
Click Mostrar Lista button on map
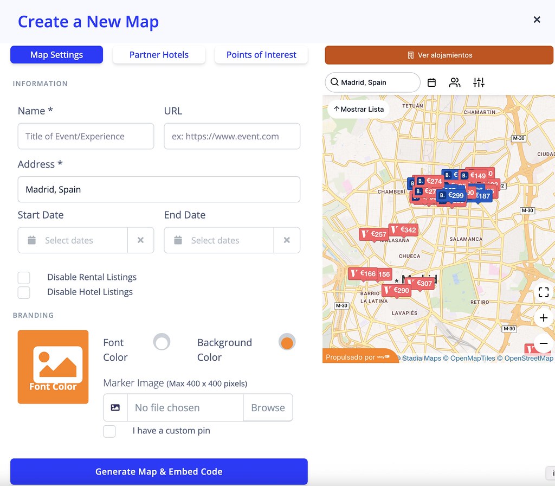359,109
